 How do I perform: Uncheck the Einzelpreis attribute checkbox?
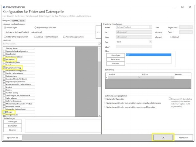4,59
